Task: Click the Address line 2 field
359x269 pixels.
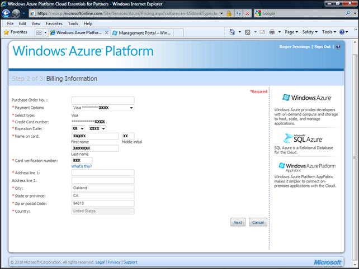Action: [x=103, y=181]
